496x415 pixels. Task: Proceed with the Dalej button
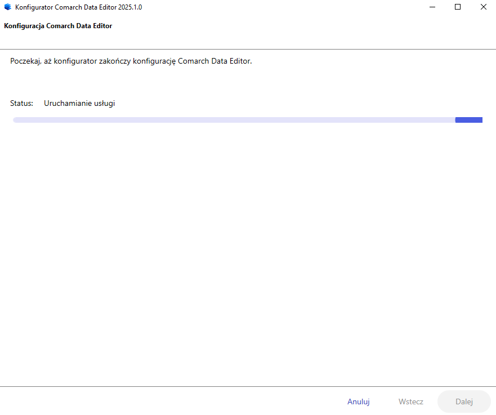coord(464,401)
